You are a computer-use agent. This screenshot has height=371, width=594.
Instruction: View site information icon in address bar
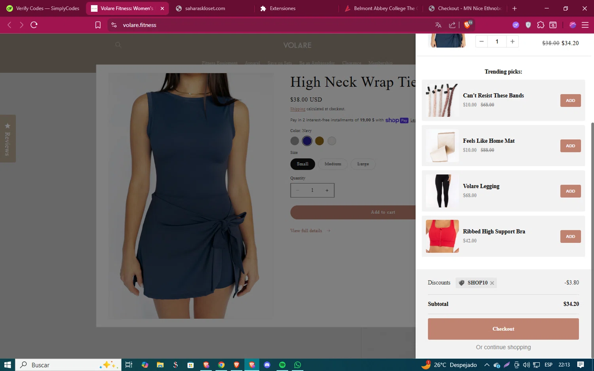114,25
